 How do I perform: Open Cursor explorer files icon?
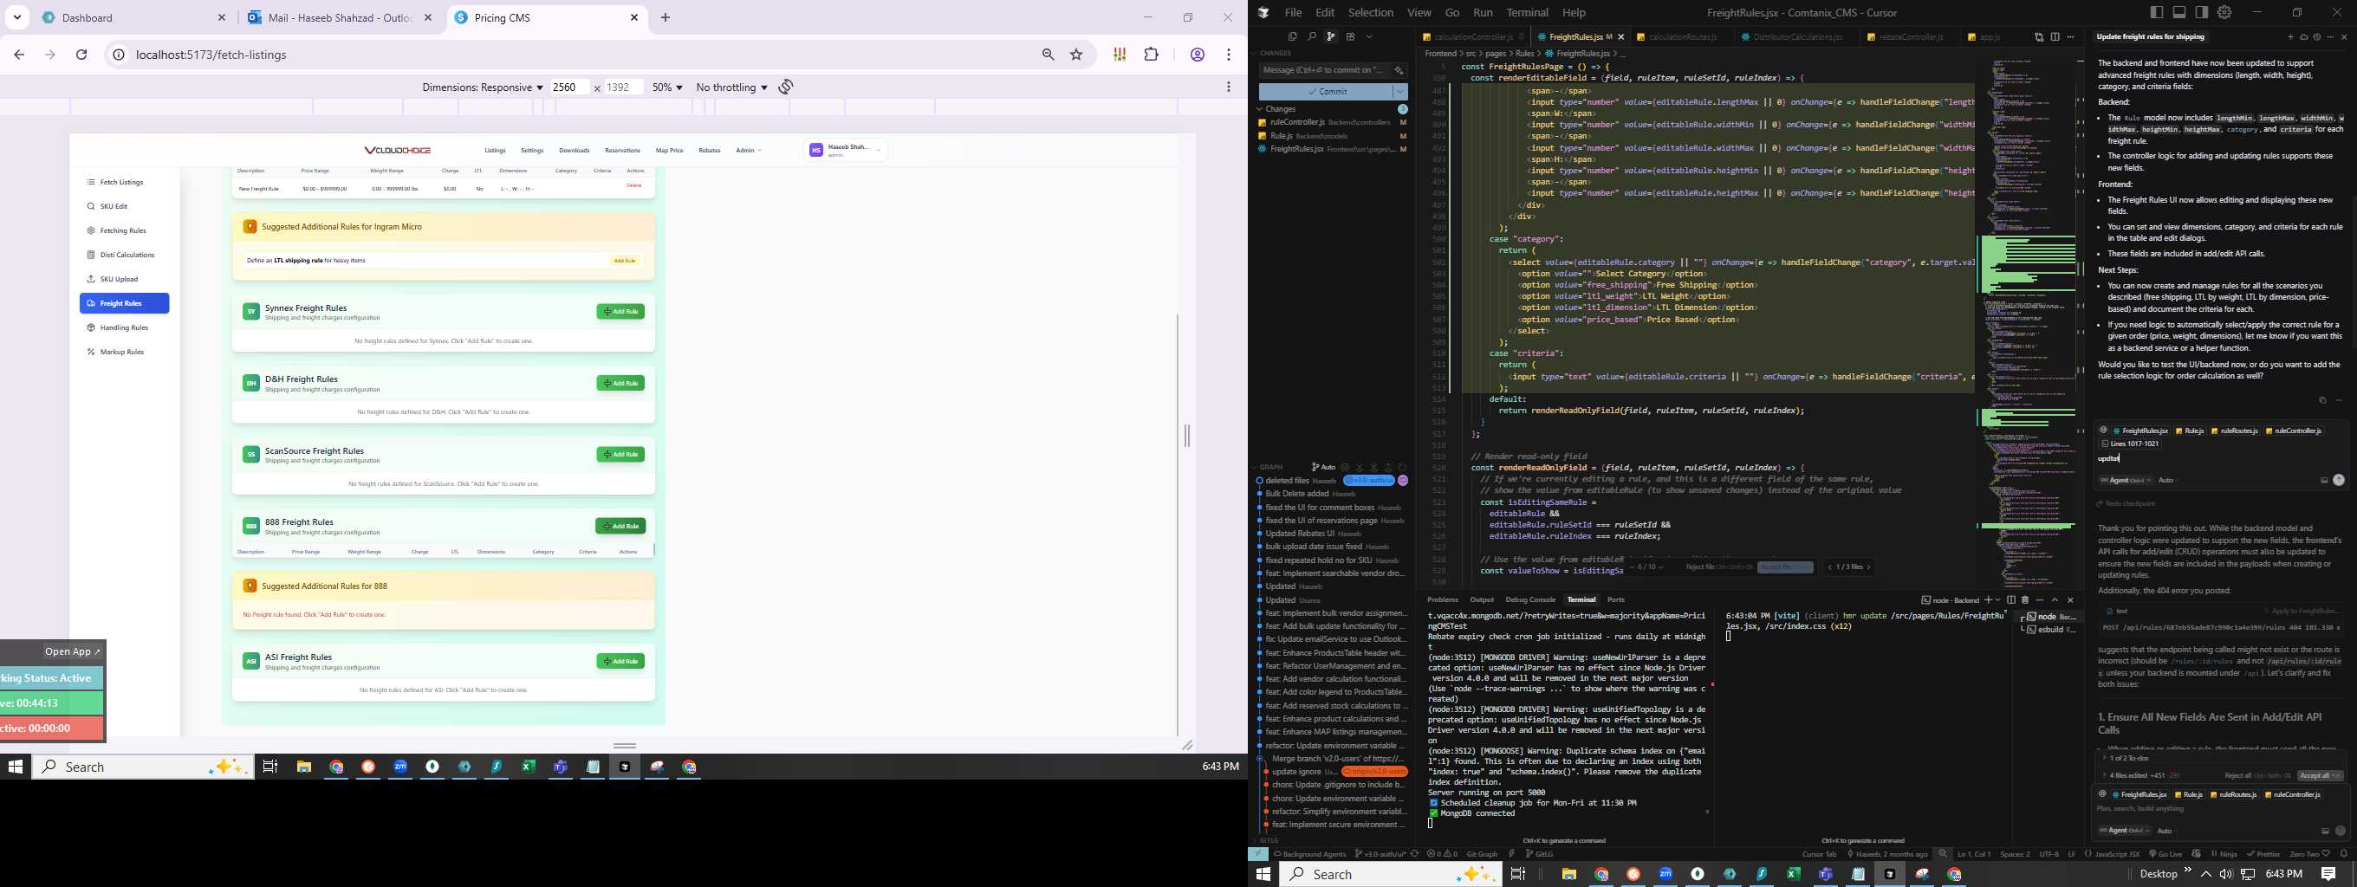1292,36
